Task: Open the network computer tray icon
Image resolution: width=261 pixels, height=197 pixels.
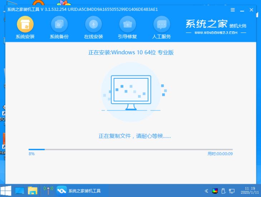Action: pyautogui.click(x=232, y=191)
